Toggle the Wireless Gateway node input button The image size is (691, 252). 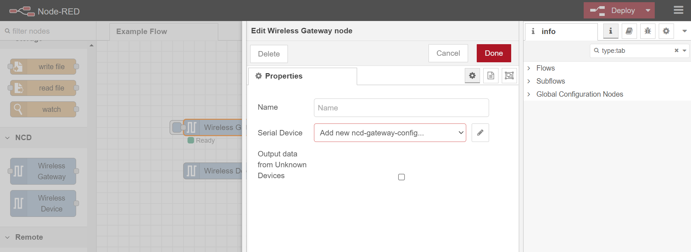pyautogui.click(x=177, y=127)
